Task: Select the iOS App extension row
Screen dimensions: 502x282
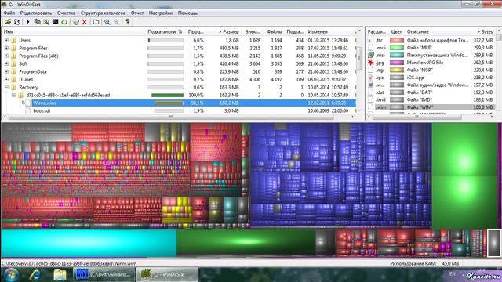Action: [x=431, y=78]
